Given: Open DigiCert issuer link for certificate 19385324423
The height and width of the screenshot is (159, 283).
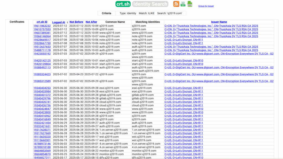Looking at the screenshot, I should 219,74.
